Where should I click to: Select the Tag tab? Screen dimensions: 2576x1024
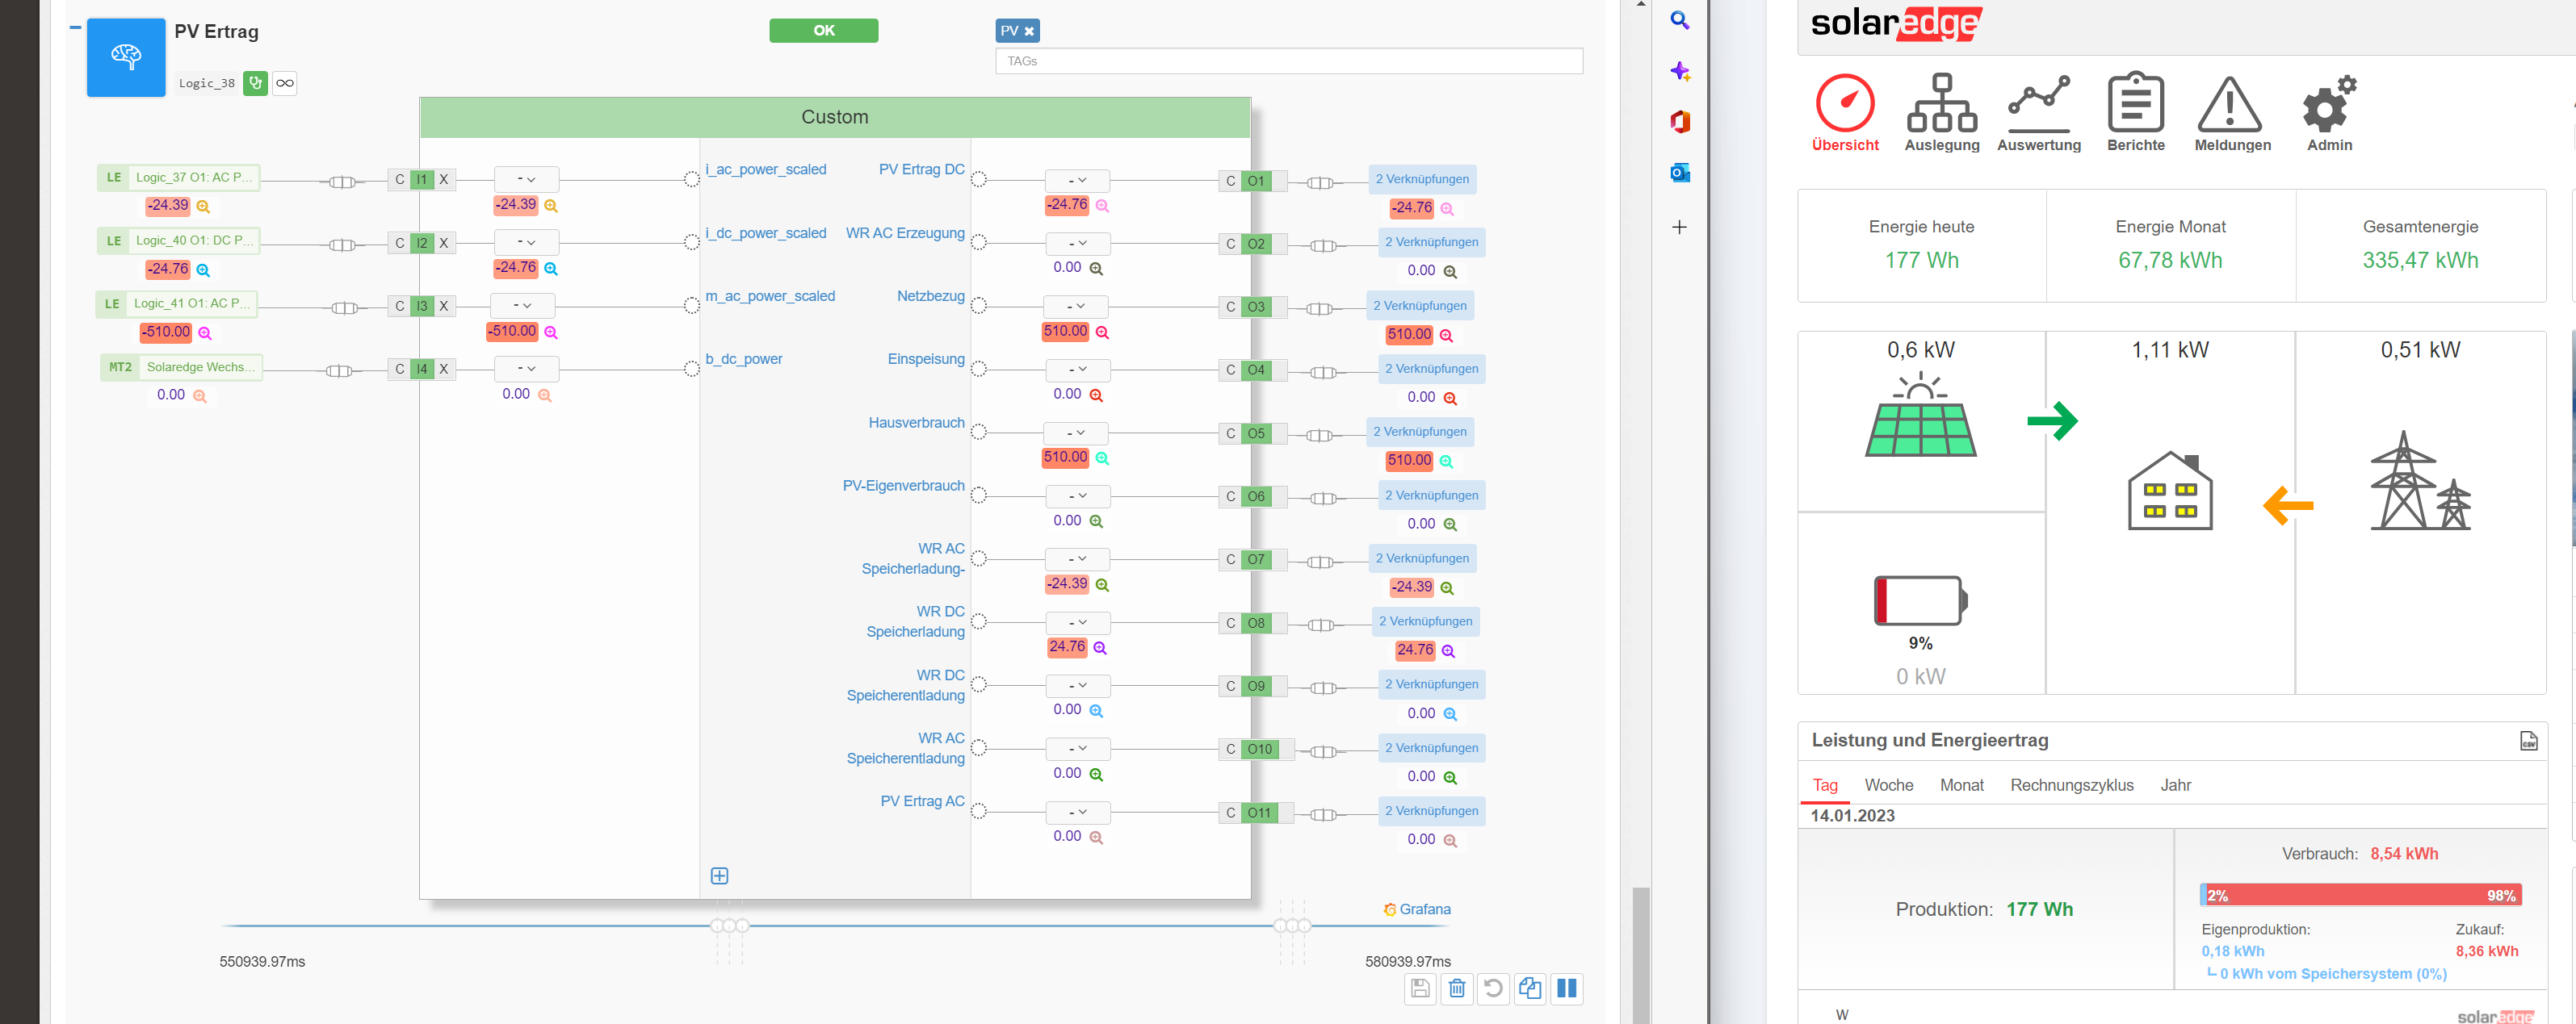1825,785
